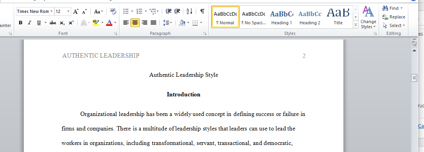Screen dimensions: 424x152
Task: Click the Shrink Font icon
Action: (x=85, y=11)
